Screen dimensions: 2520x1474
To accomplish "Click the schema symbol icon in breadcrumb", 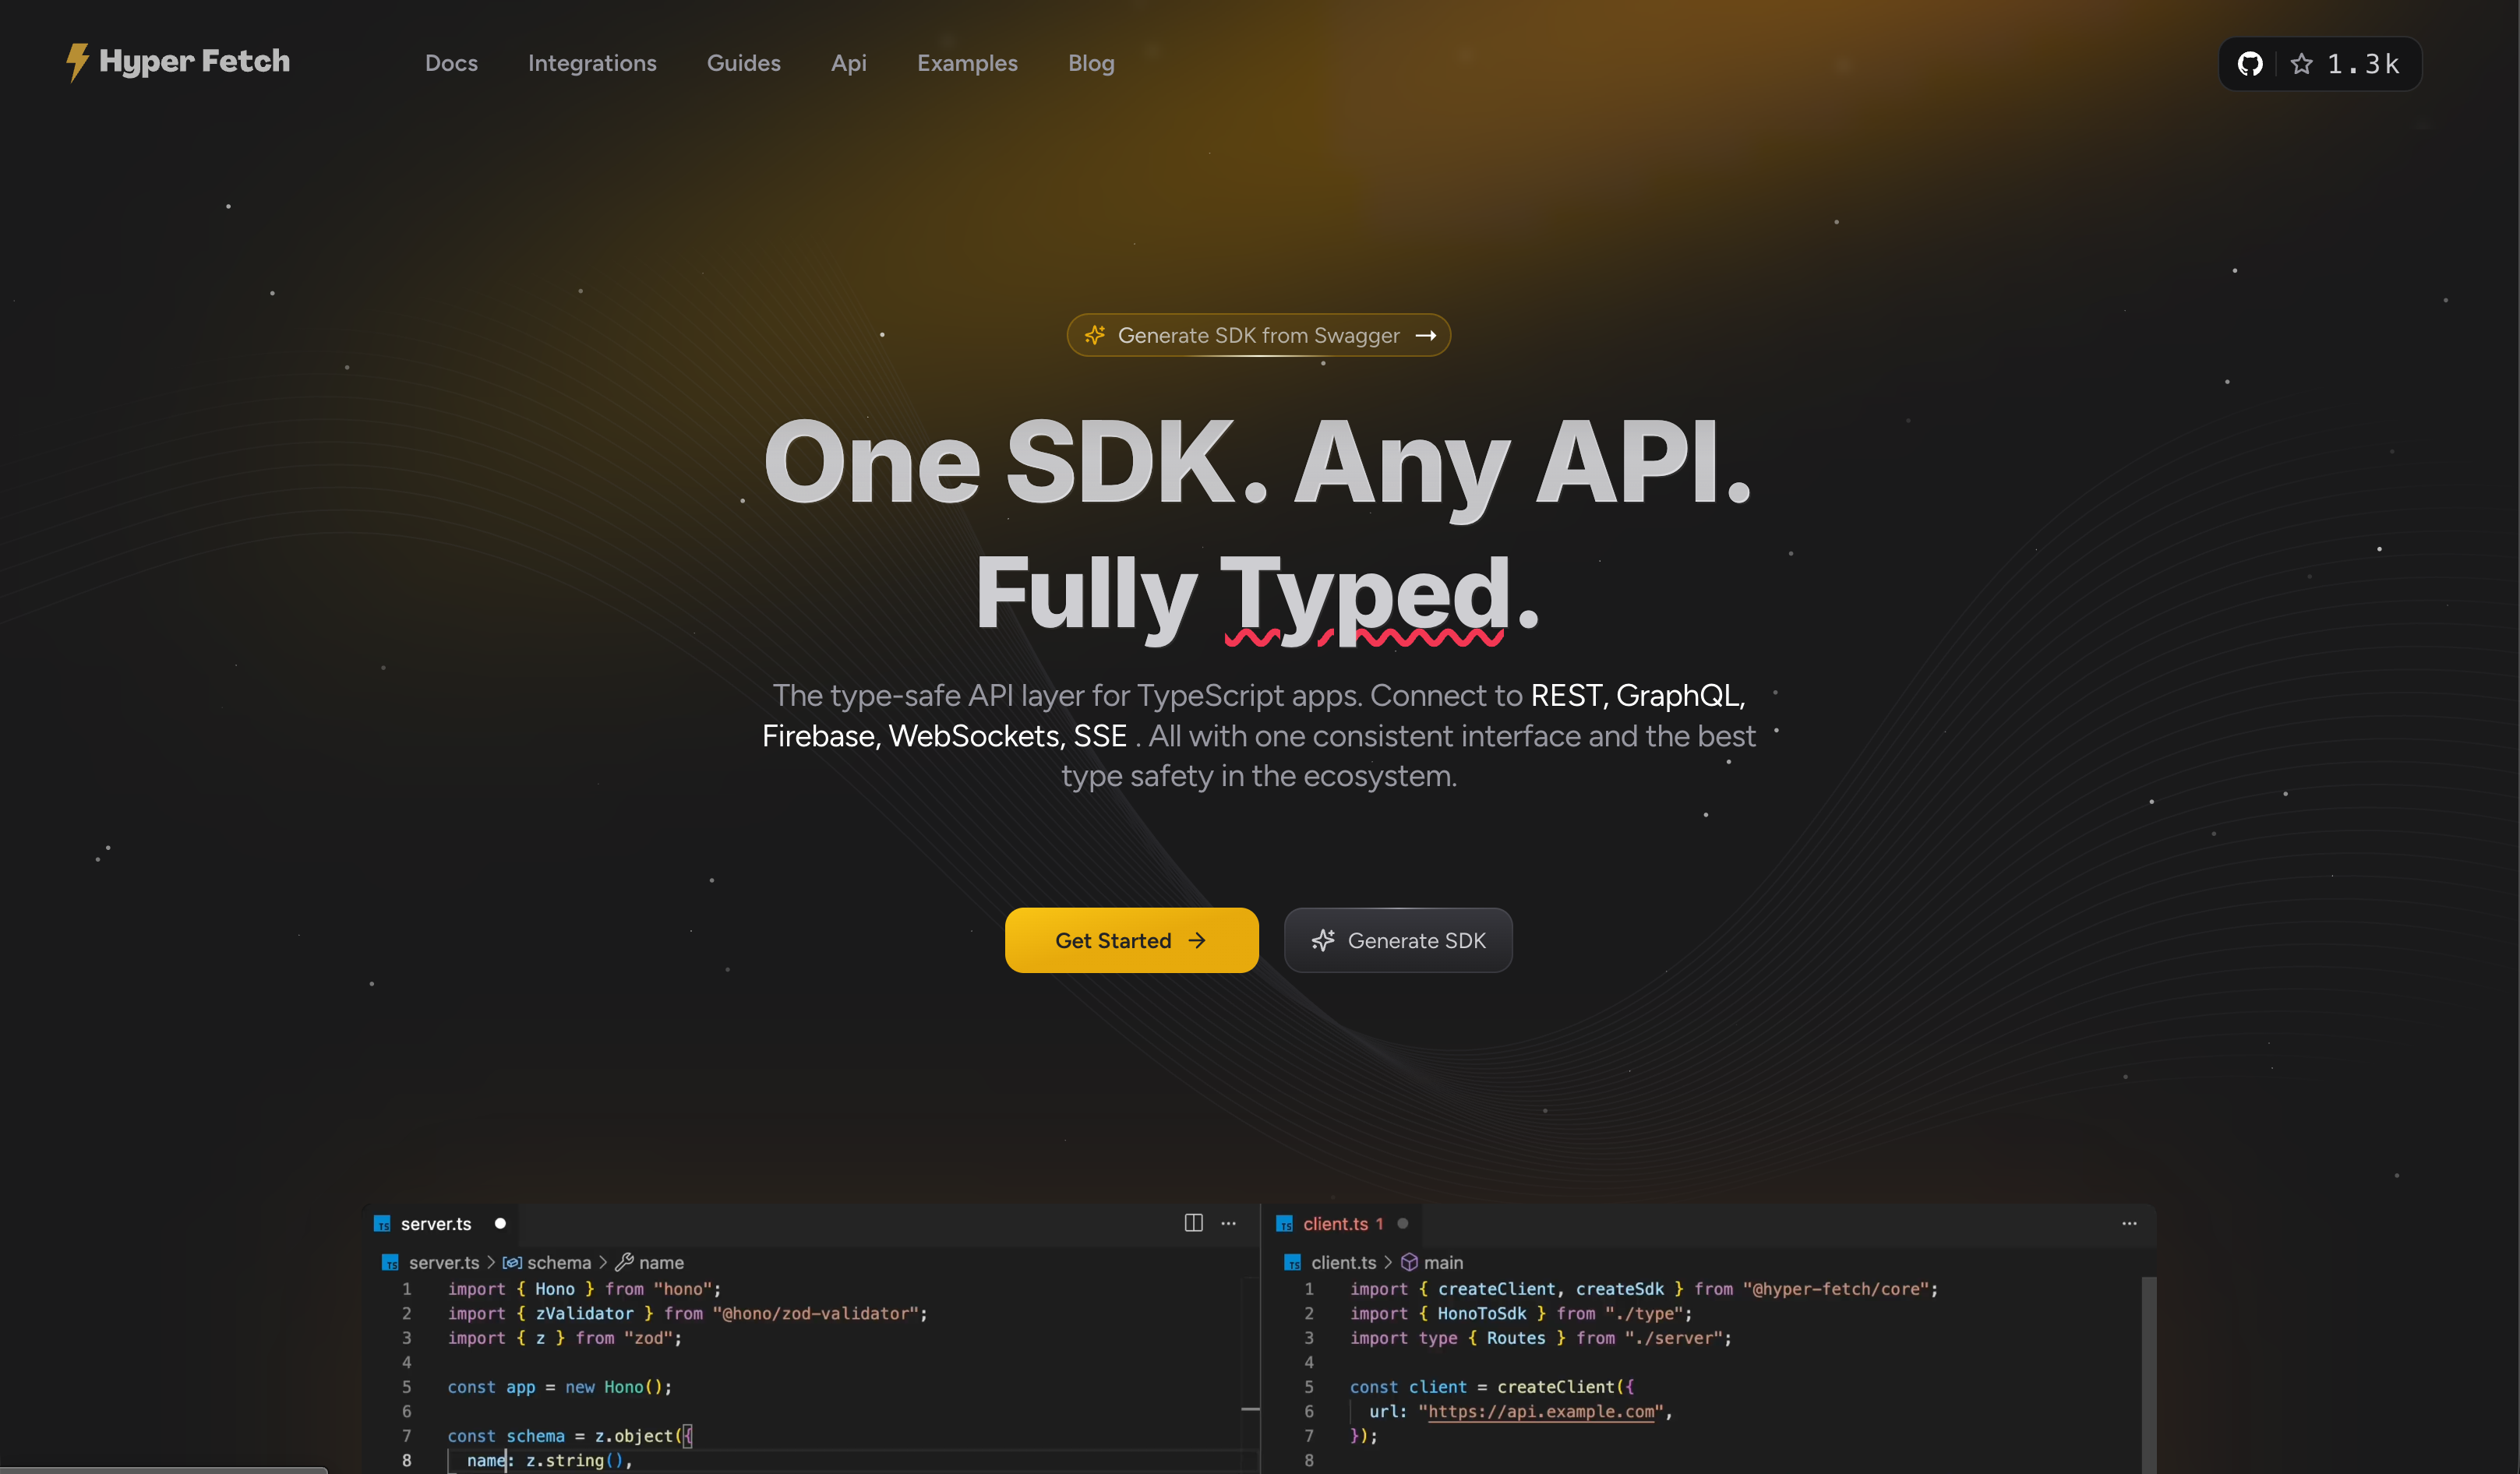I will [x=512, y=1263].
